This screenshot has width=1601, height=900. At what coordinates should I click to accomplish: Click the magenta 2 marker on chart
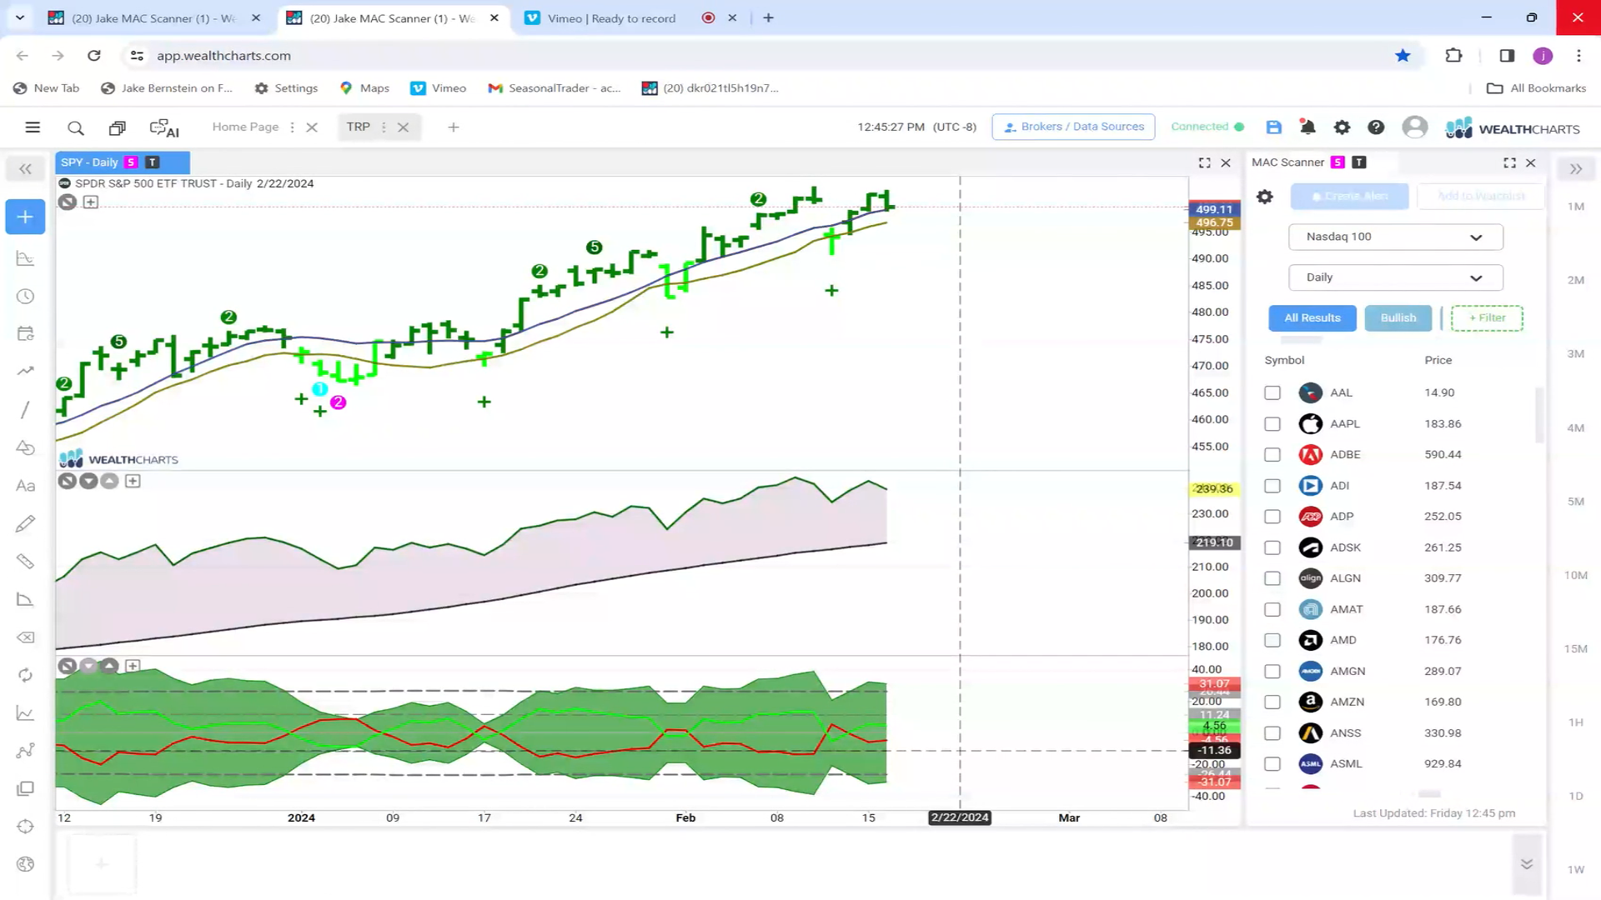tap(338, 402)
